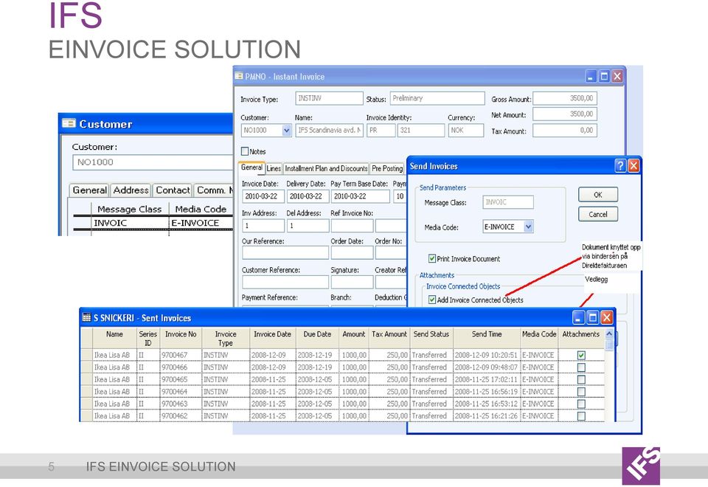The width and height of the screenshot is (708, 487).
Task: Click the Our Reference input field
Action: pyautogui.click(x=285, y=253)
